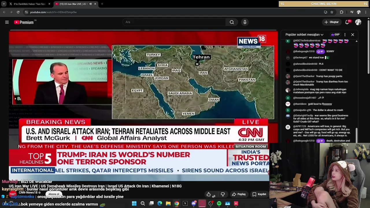Expand Popüler sohbet mesajları chat filter dropdown

tap(304, 35)
